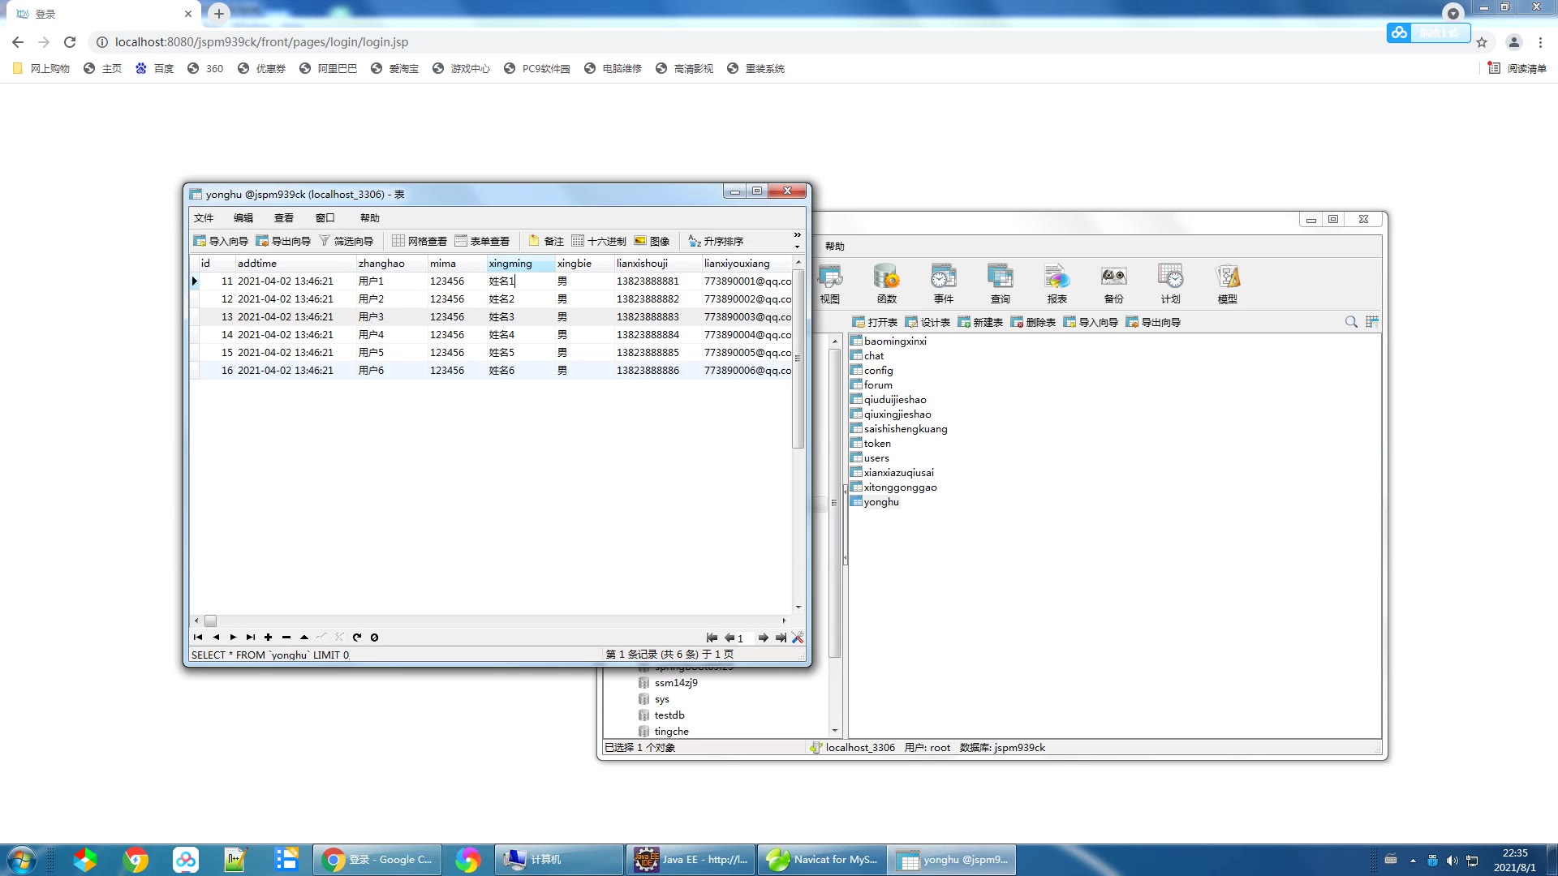The height and width of the screenshot is (876, 1558).
Task: Click the 模型 model icon
Action: coord(1227,283)
